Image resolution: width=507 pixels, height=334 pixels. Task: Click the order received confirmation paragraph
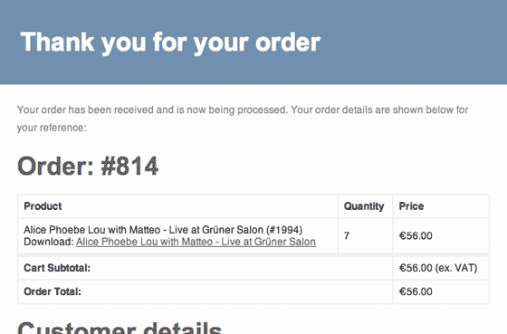[x=243, y=119]
